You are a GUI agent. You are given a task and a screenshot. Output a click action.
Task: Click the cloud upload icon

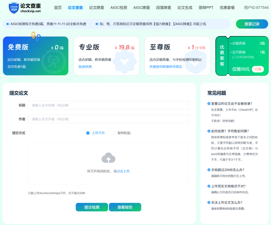click(x=108, y=158)
